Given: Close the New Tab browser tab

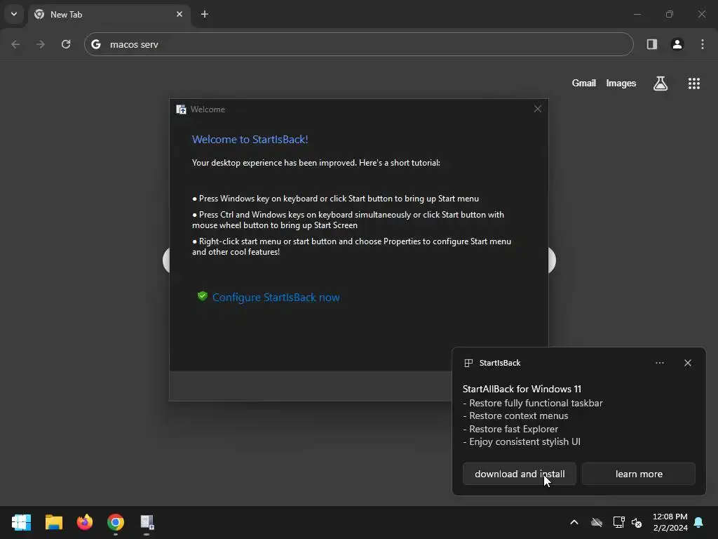Looking at the screenshot, I should pyautogui.click(x=179, y=14).
